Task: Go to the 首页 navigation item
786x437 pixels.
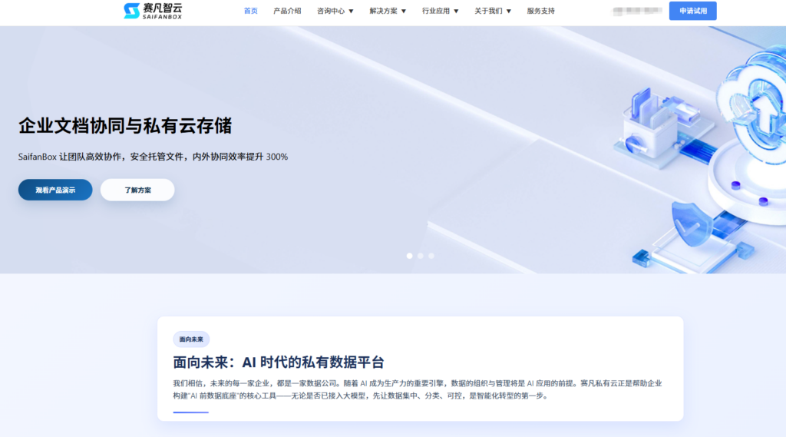Action: 251,12
